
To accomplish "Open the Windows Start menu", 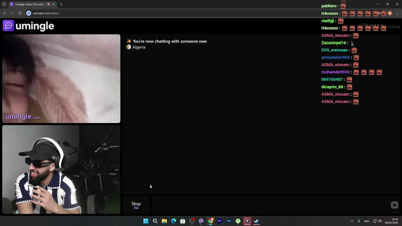I will (146, 221).
